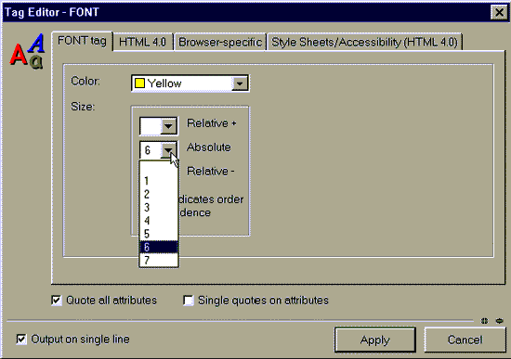
Task: Select highlighted size 6 in list
Action: click(159, 247)
